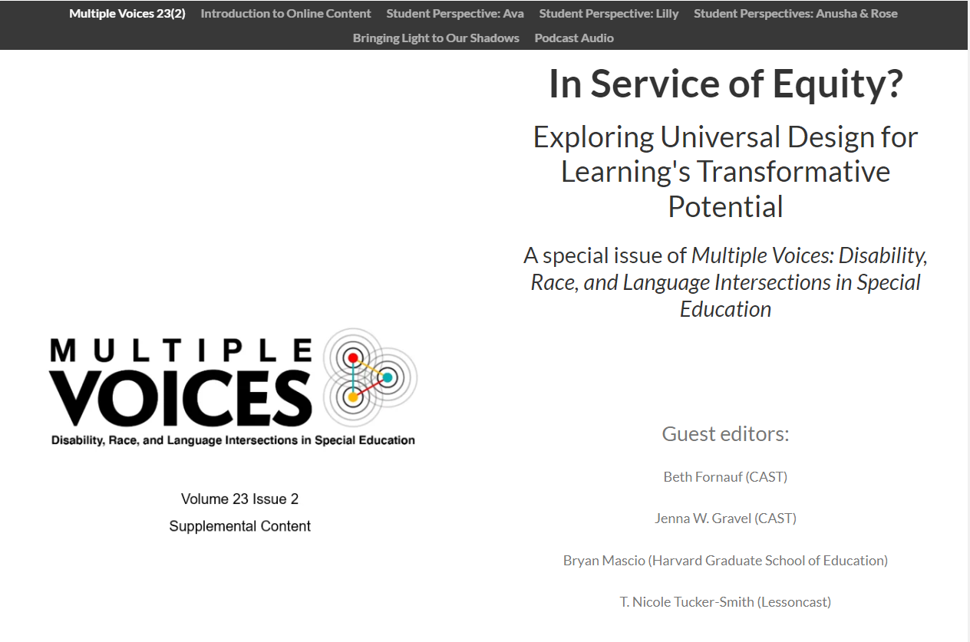The width and height of the screenshot is (970, 642).
Task: Click the special issue description text
Action: [x=726, y=282]
